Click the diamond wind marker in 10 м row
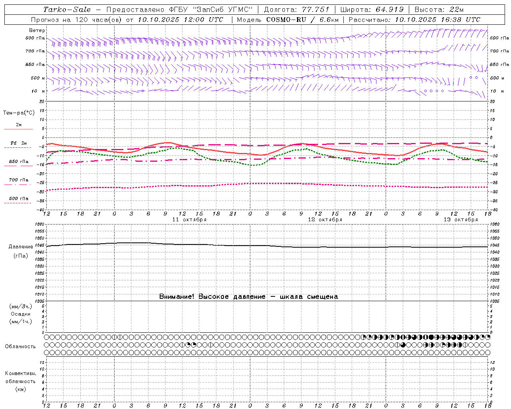Image resolution: width=511 pixels, height=409 pixels. 143,91
